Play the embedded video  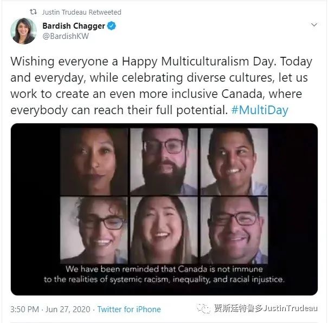click(x=164, y=209)
